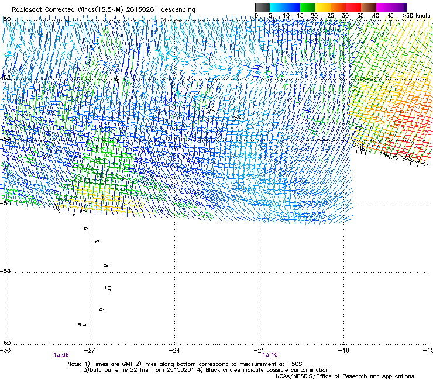Click the longitude label -30

[x=5, y=350]
